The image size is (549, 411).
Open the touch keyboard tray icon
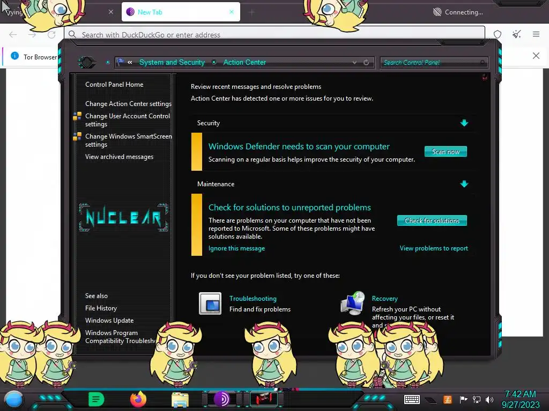pyautogui.click(x=412, y=399)
